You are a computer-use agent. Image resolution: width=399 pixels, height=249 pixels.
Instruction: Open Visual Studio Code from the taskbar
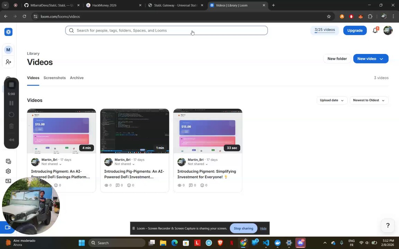(x=266, y=243)
